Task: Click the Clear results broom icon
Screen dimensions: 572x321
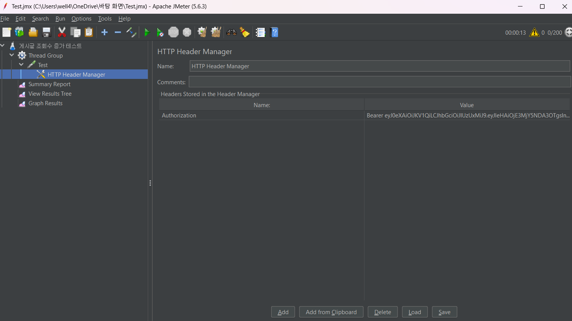Action: pyautogui.click(x=202, y=32)
